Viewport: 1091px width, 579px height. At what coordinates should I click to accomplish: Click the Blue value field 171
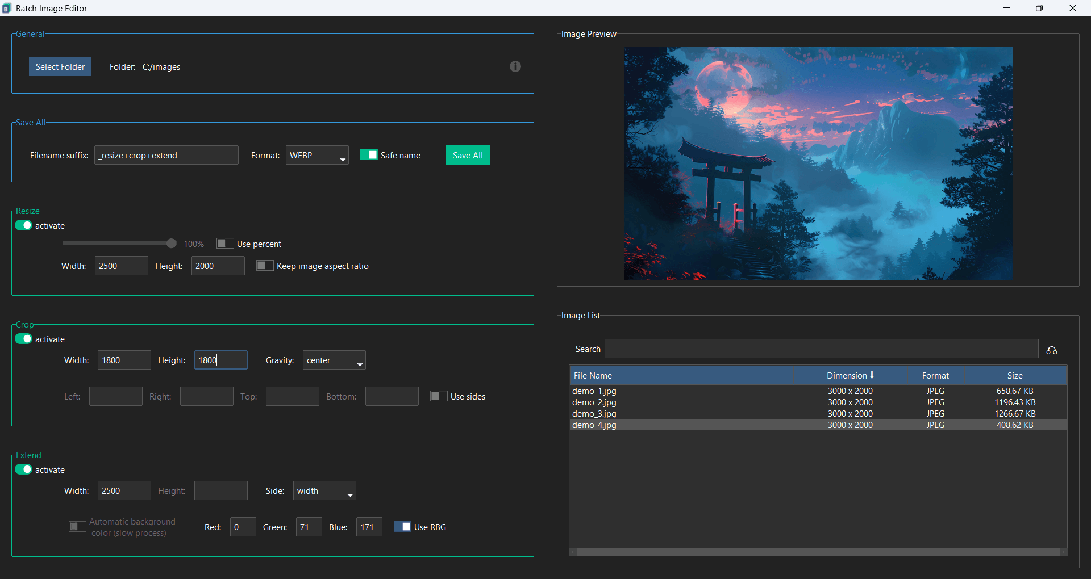[369, 527]
